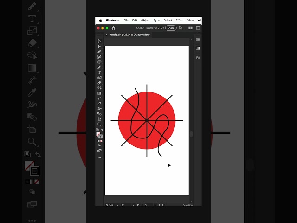Select the Scale tool with overlapping squares
Viewport: 297px width, 223px height.
[99, 78]
